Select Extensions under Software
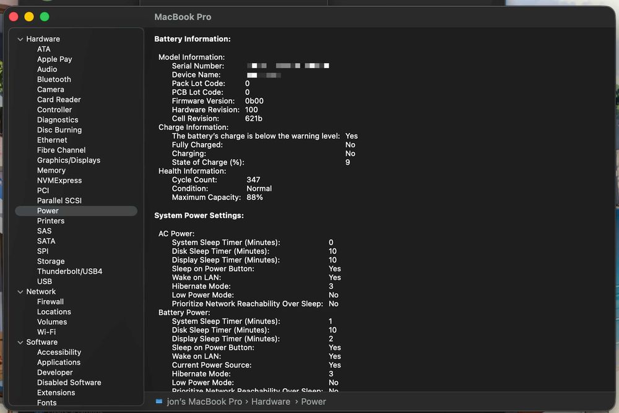Viewport: 619px width, 413px height. (56, 393)
